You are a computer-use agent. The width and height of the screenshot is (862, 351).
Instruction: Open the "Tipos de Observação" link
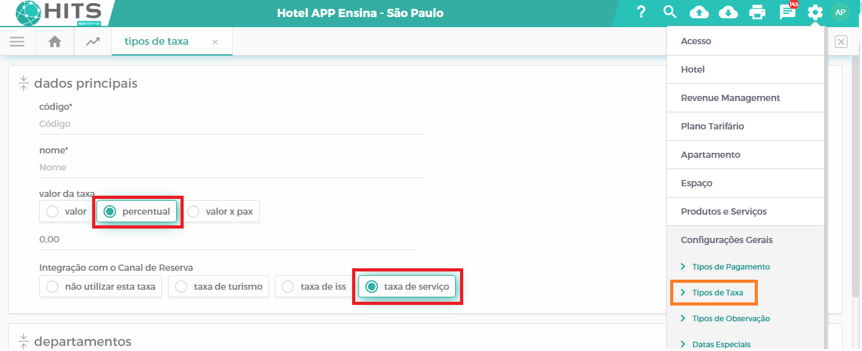[731, 319]
